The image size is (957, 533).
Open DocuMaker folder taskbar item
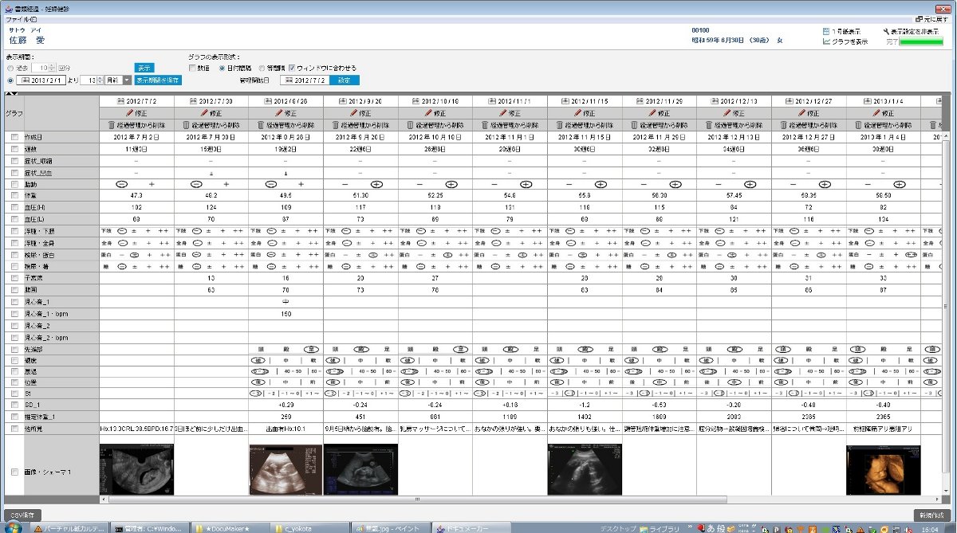tap(229, 527)
